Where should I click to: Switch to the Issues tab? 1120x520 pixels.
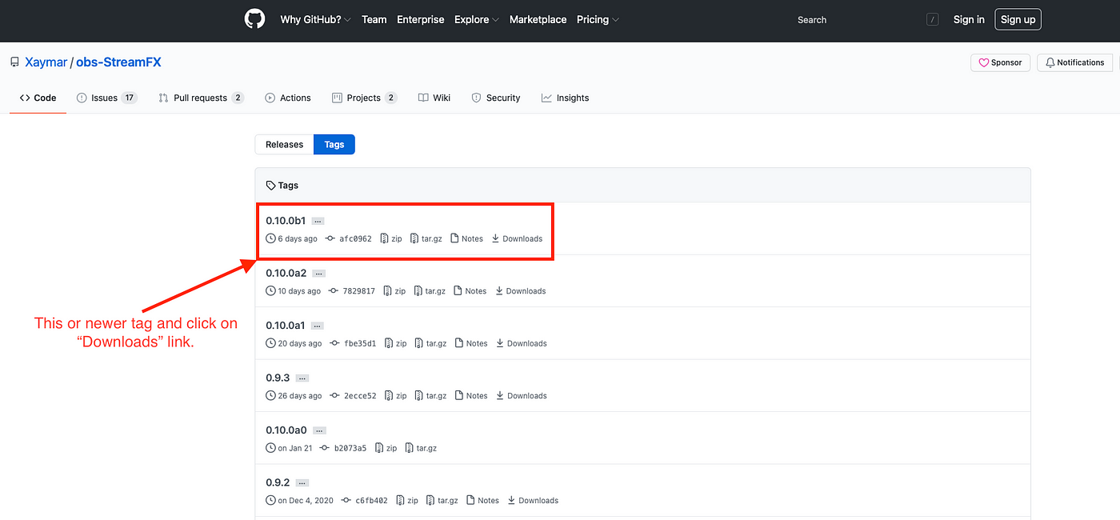tap(106, 98)
